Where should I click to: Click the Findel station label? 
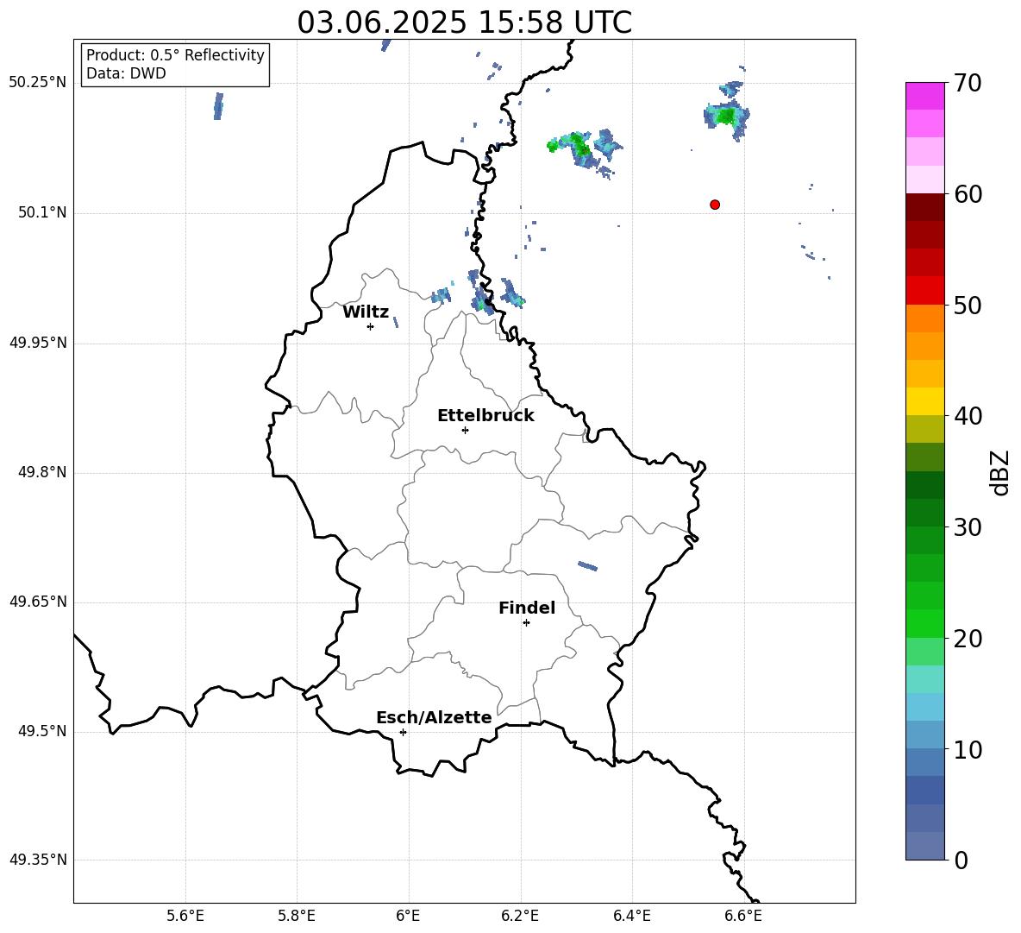coord(527,608)
